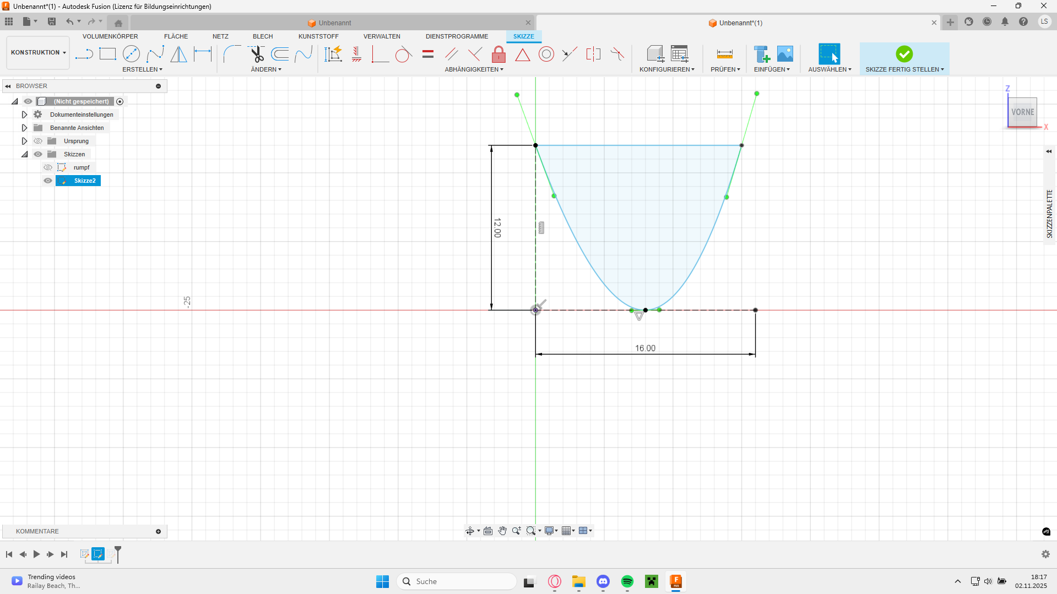
Task: Click the Skizze fertig stellen checkmark
Action: [904, 53]
